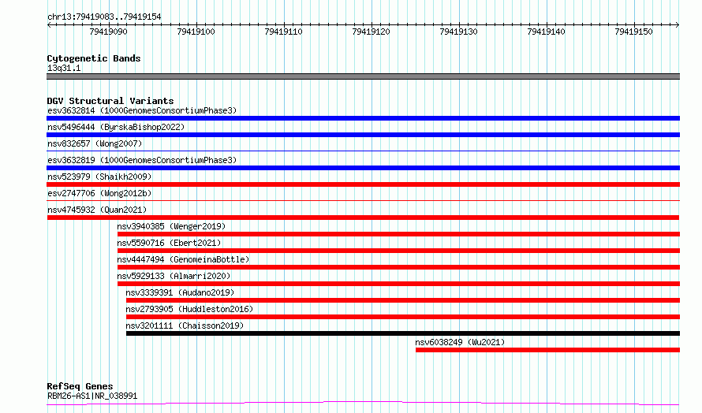Open esv3632819 (1000GenomesConsortiumPhase3) label

(142, 160)
